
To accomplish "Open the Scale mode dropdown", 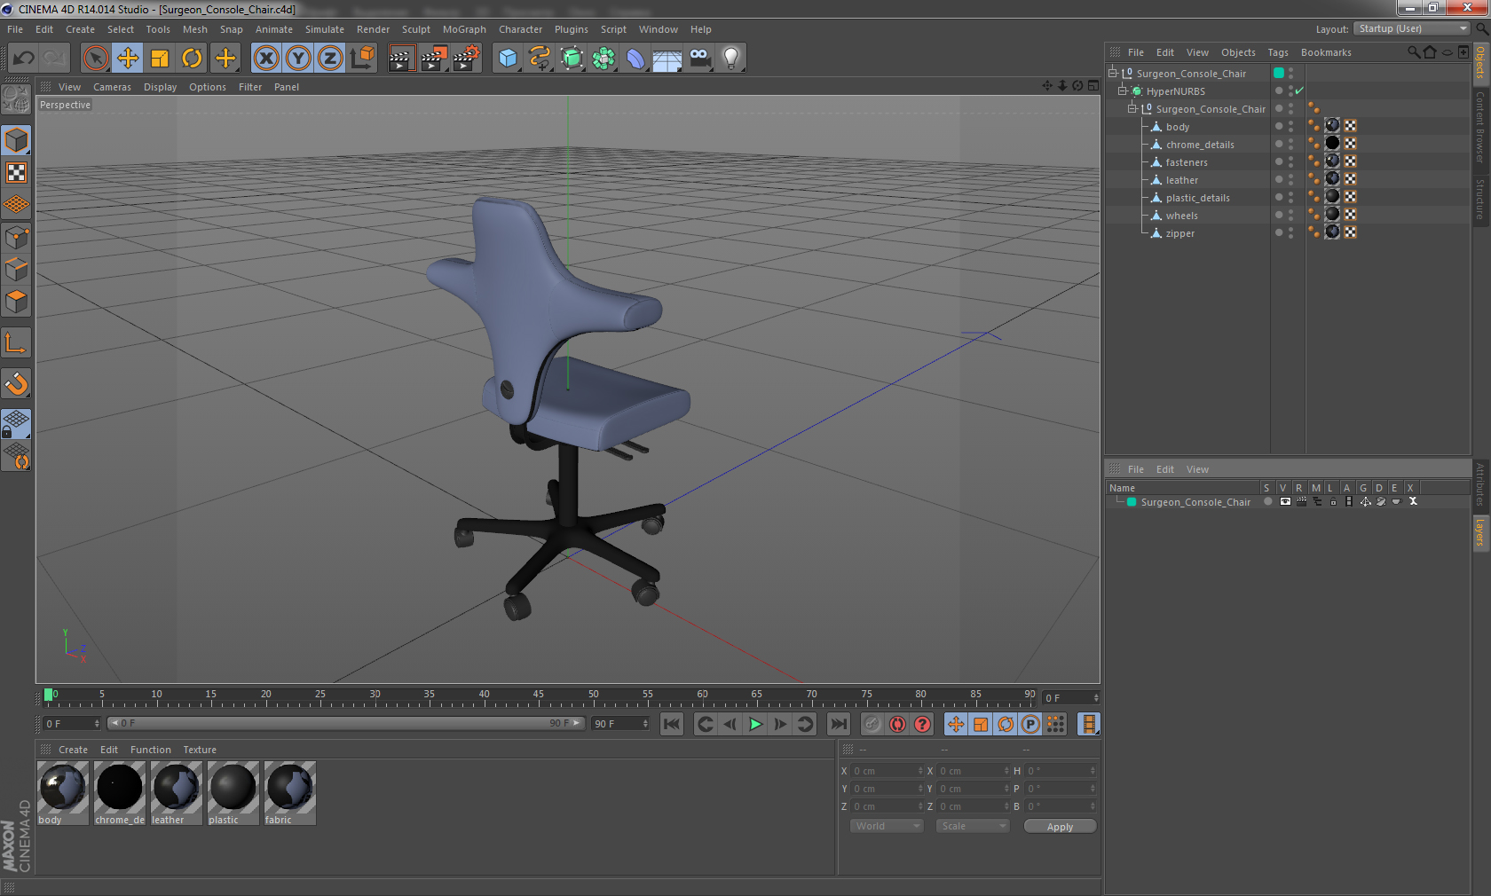I will point(973,826).
